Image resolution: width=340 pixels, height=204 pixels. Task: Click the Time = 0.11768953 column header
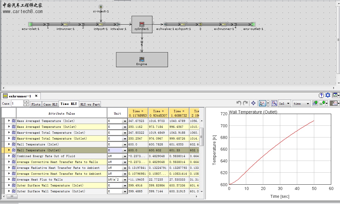[x=138, y=113]
